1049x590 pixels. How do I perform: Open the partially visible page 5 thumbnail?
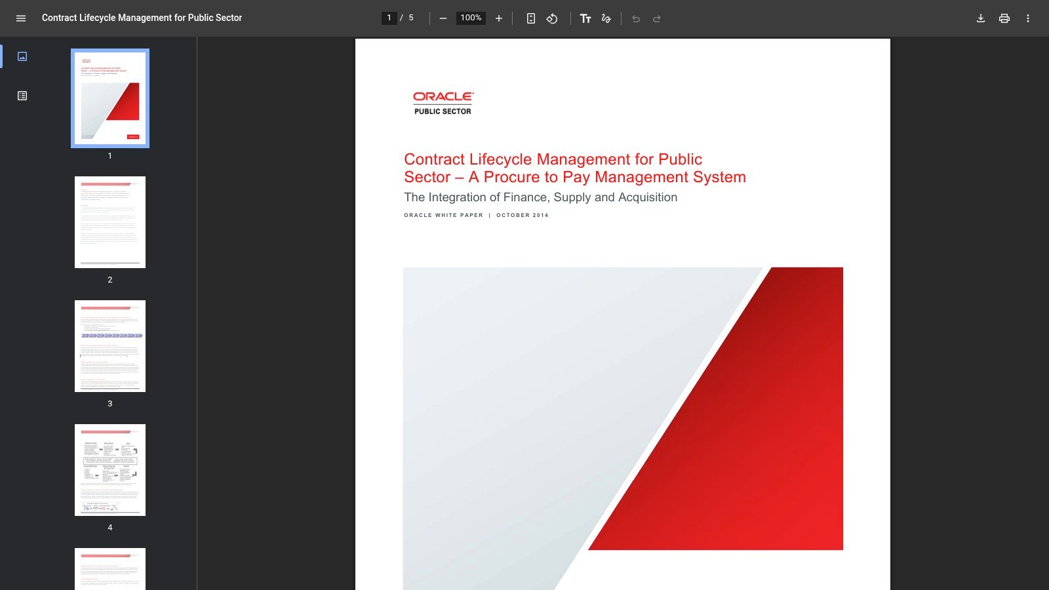coord(110,569)
